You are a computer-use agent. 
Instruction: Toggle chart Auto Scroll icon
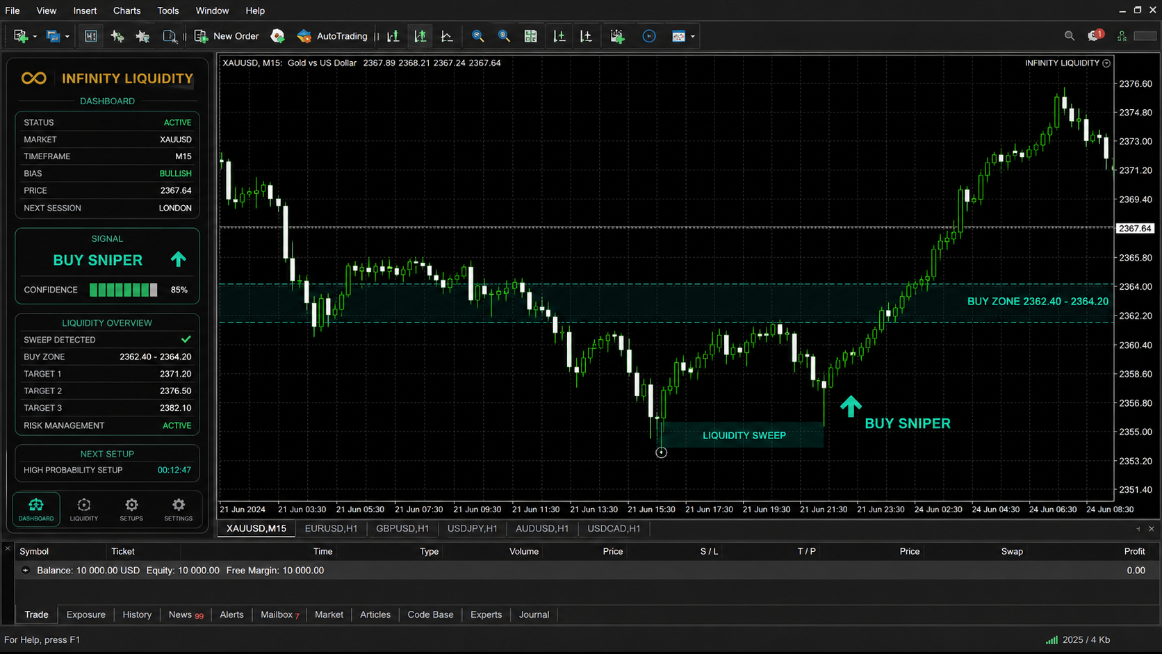tap(559, 36)
